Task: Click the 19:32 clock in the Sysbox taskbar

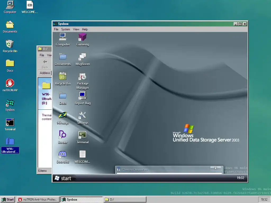Action: tap(240, 178)
